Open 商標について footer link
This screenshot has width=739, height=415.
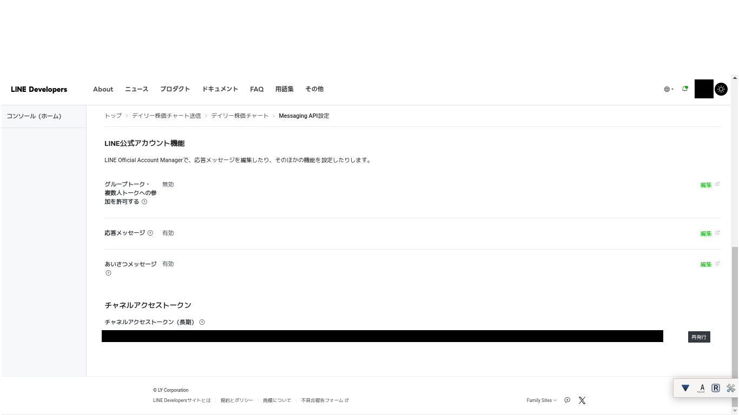(277, 400)
